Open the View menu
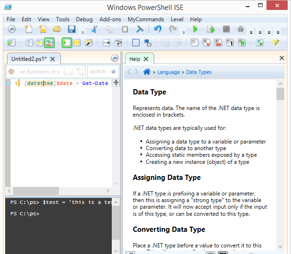The height and width of the screenshot is (254, 291). (x=43, y=19)
